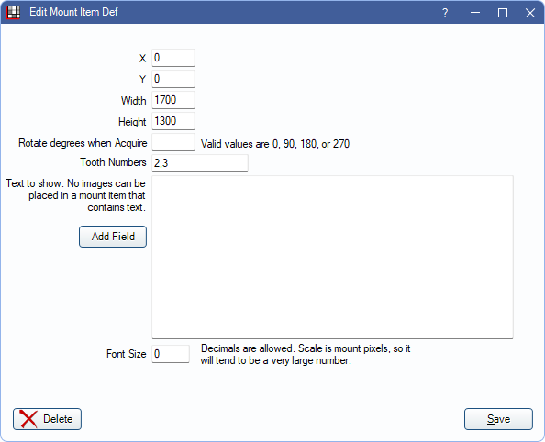
Task: Select the Width field showing 1700
Action: pyautogui.click(x=173, y=100)
